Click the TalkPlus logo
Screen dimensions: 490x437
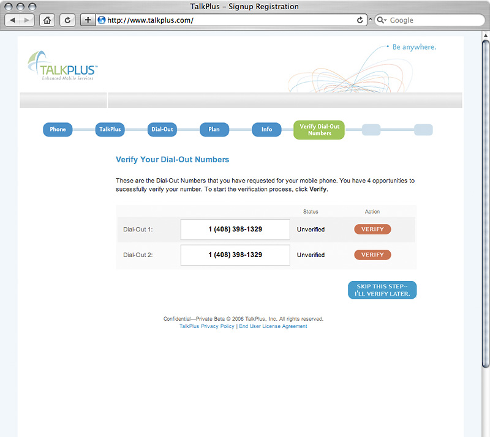pyautogui.click(x=62, y=66)
